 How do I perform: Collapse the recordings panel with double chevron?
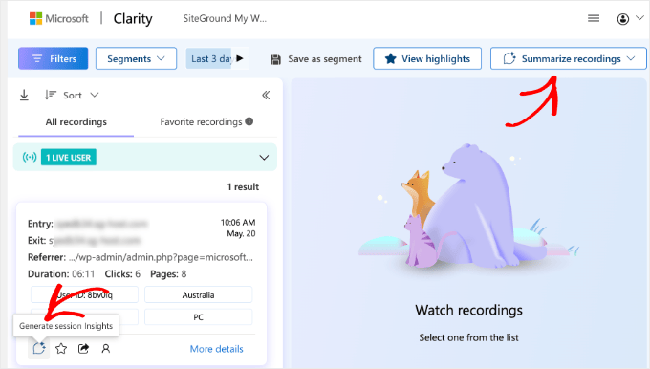coord(266,95)
